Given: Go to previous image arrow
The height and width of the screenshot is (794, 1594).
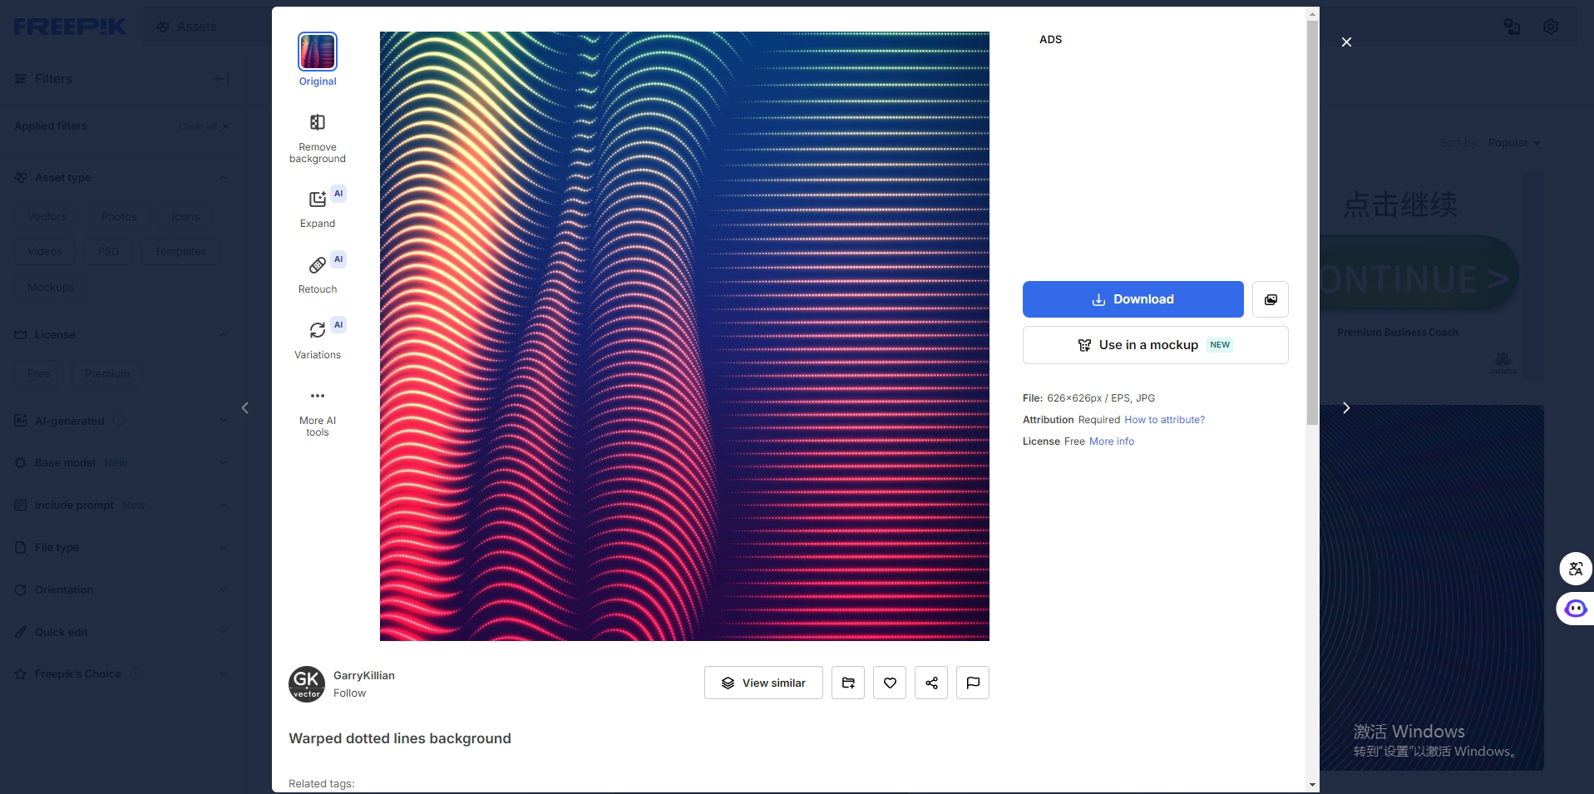Looking at the screenshot, I should point(244,407).
